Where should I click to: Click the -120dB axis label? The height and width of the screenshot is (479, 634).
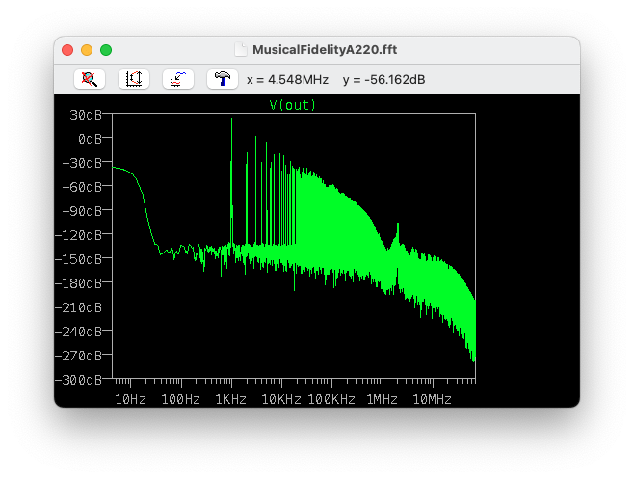point(78,235)
